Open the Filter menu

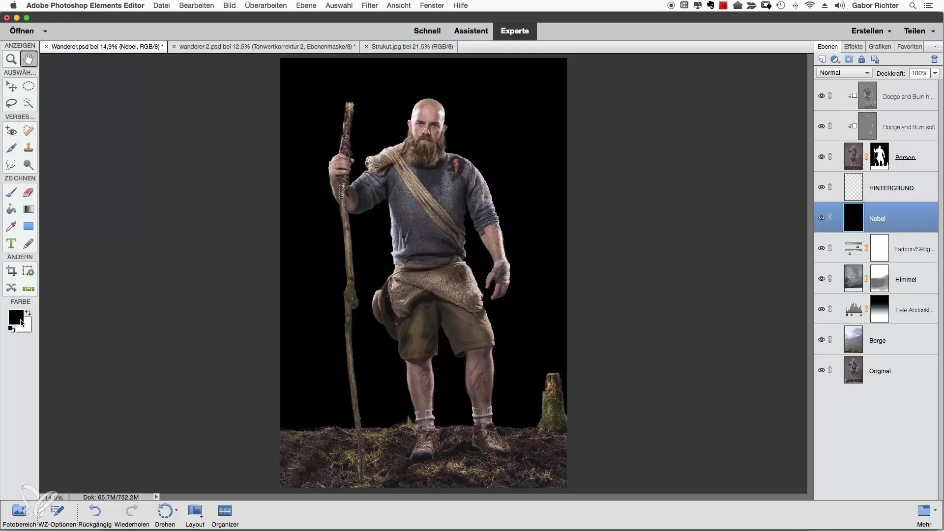(x=370, y=5)
